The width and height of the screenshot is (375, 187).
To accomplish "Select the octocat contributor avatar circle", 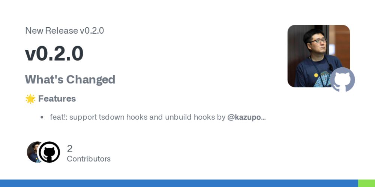I will click(49, 152).
